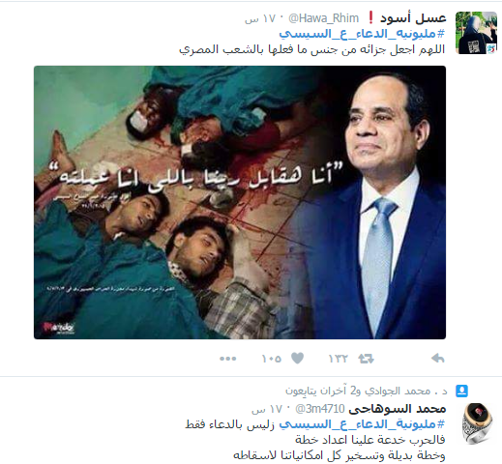This screenshot has width=502, height=464.
Task: Click the retweet icon on the first tweet
Action: click(367, 359)
